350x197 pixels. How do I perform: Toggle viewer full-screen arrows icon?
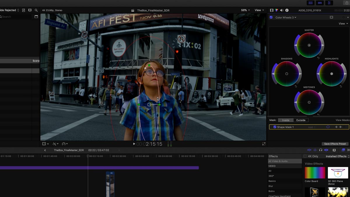264,144
